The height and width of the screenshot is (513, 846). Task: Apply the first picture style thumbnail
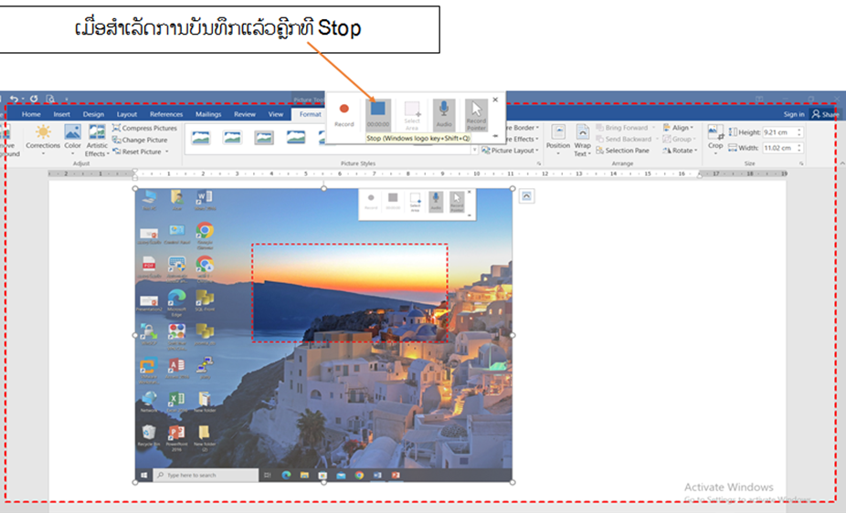[201, 137]
